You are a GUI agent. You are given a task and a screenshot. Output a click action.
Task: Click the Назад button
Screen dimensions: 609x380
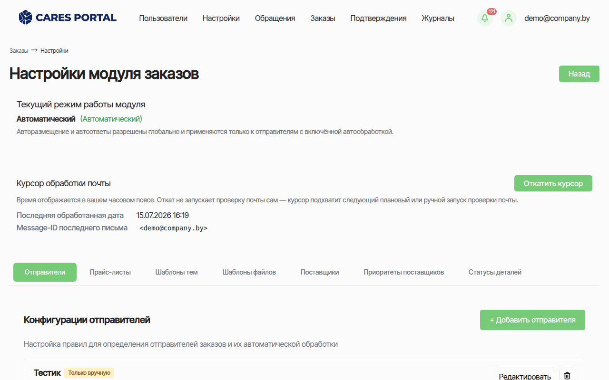[579, 74]
